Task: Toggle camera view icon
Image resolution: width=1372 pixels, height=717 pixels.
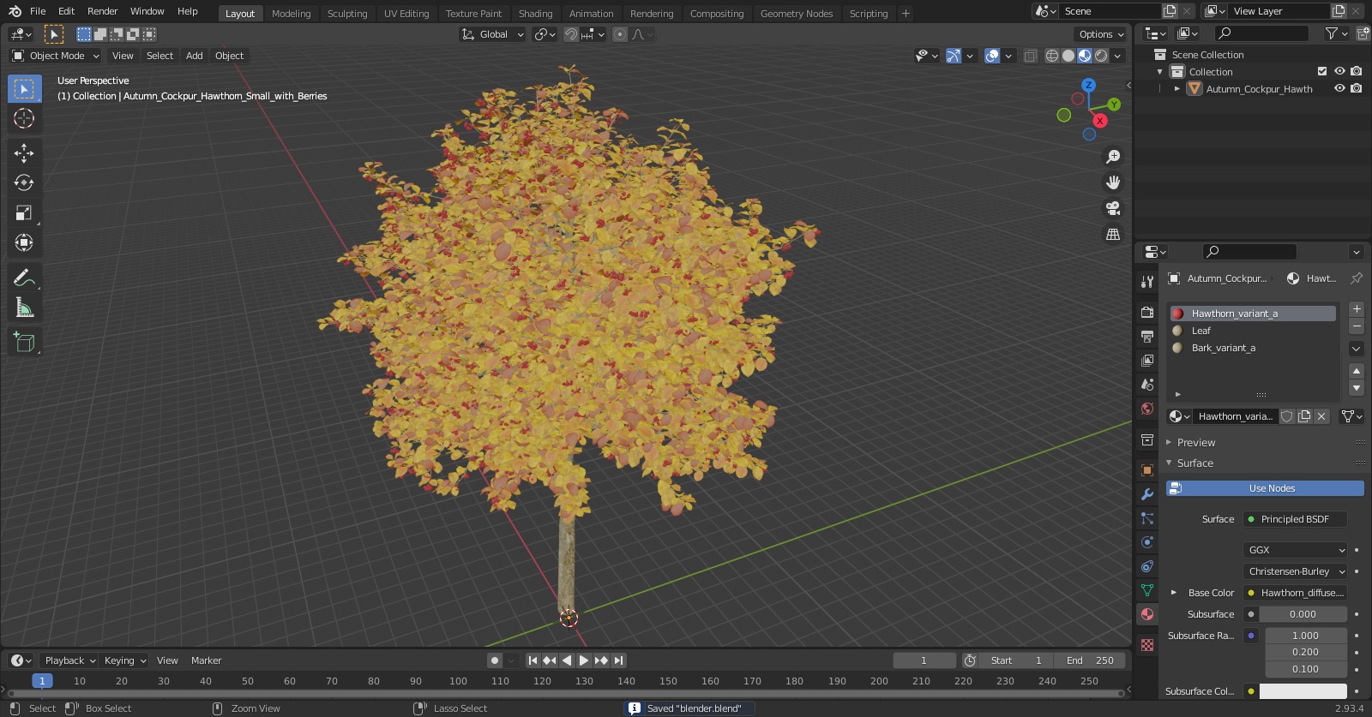Action: point(1113,208)
